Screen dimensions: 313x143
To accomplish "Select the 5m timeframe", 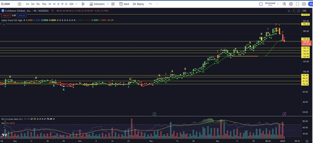I will click(38, 4).
